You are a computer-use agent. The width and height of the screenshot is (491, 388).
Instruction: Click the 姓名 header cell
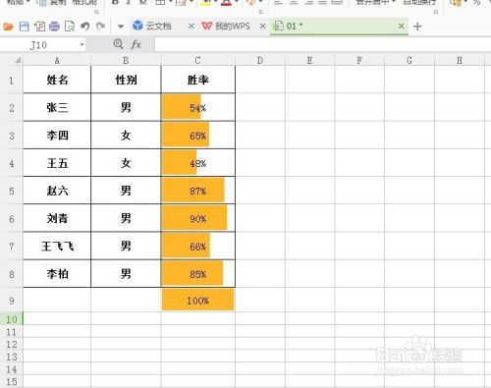57,80
